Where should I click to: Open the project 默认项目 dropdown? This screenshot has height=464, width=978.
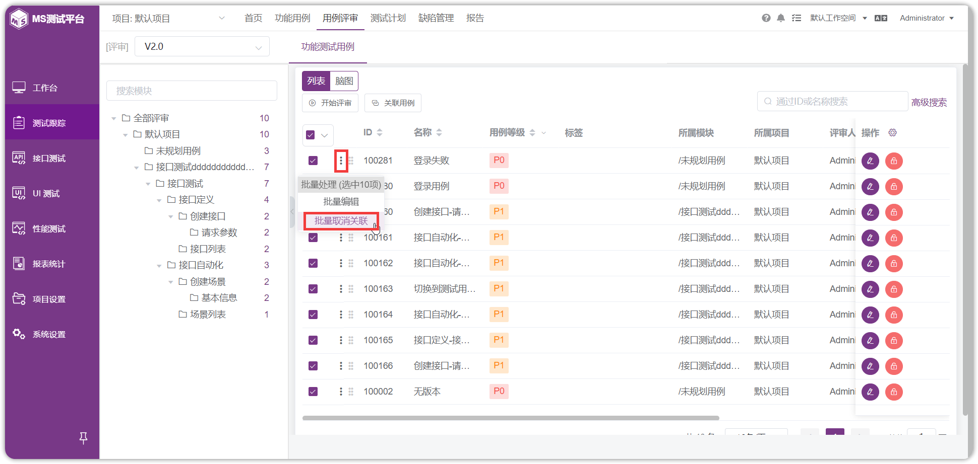pyautogui.click(x=168, y=19)
